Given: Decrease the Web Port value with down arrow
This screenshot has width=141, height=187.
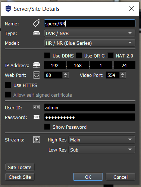Looking at the screenshot, I should (x=66, y=77).
